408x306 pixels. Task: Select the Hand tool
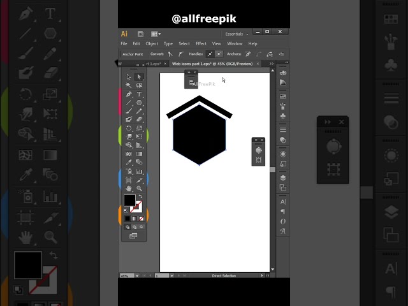point(129,189)
